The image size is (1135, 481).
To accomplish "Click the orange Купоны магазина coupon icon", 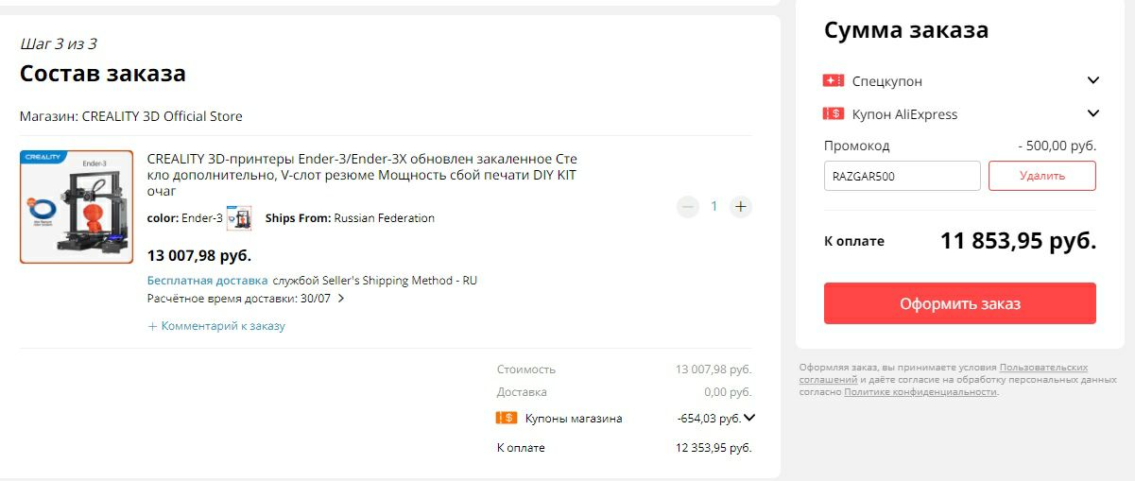I will coord(506,418).
